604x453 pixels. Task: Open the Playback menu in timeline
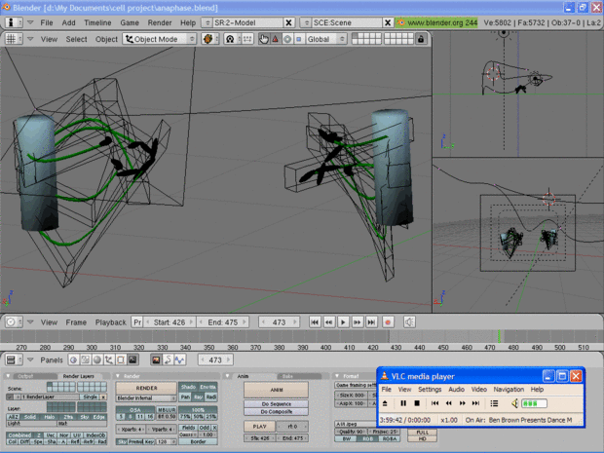pyautogui.click(x=110, y=321)
